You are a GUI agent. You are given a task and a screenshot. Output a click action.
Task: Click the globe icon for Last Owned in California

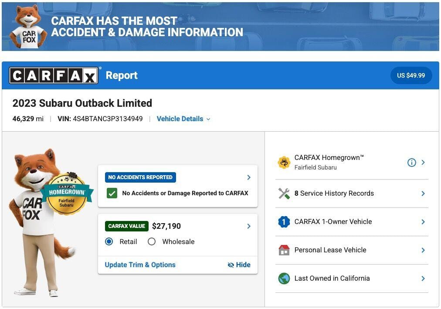(x=284, y=278)
